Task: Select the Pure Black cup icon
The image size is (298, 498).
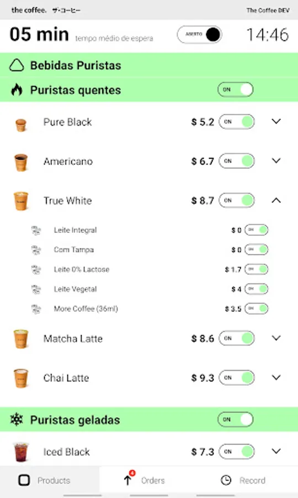Action: tap(21, 124)
